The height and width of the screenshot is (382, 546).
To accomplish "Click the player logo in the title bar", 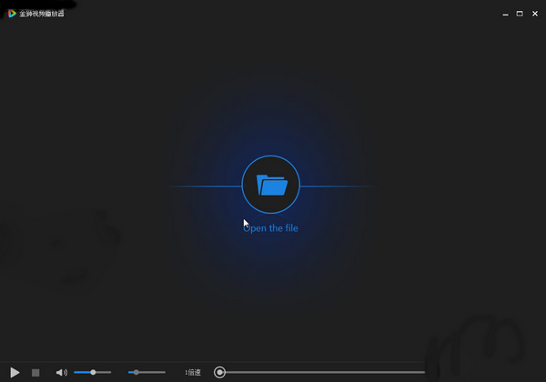I will coord(12,14).
